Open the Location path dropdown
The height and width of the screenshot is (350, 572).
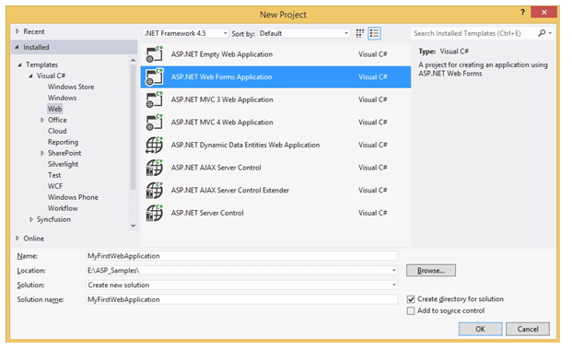(394, 271)
